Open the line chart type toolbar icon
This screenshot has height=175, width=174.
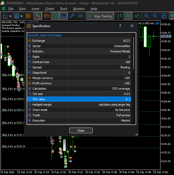[6, 16]
